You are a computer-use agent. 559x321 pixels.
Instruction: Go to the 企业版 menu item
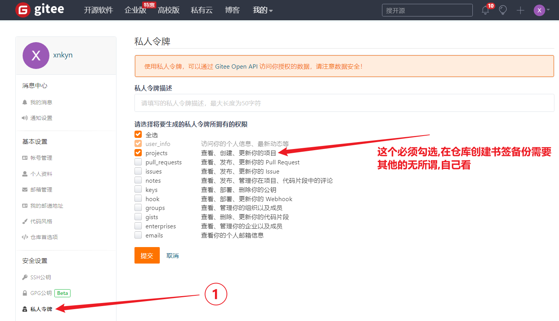tap(135, 10)
